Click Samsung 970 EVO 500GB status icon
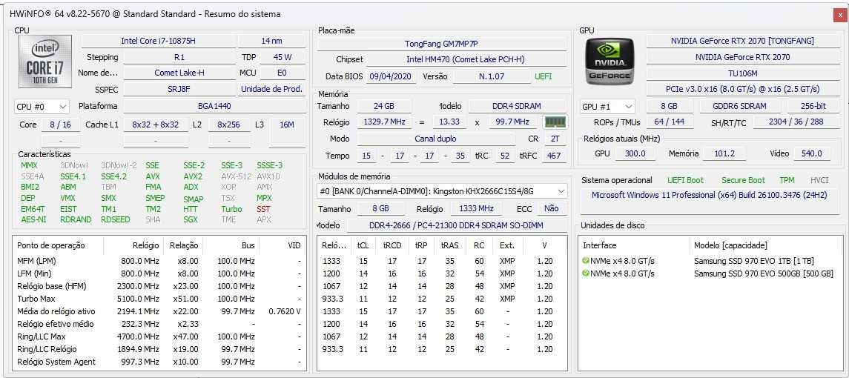Image resolution: width=849 pixels, height=378 pixels. click(585, 274)
